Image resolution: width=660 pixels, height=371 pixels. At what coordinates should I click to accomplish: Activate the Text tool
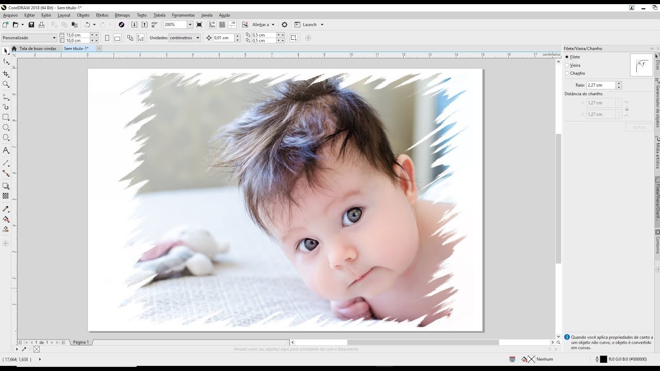(6, 150)
